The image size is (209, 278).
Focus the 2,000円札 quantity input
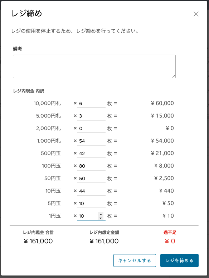[x=91, y=129]
